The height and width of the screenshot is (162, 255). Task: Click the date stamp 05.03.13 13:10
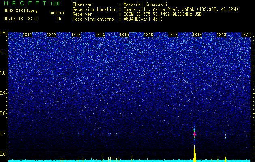click(x=21, y=19)
